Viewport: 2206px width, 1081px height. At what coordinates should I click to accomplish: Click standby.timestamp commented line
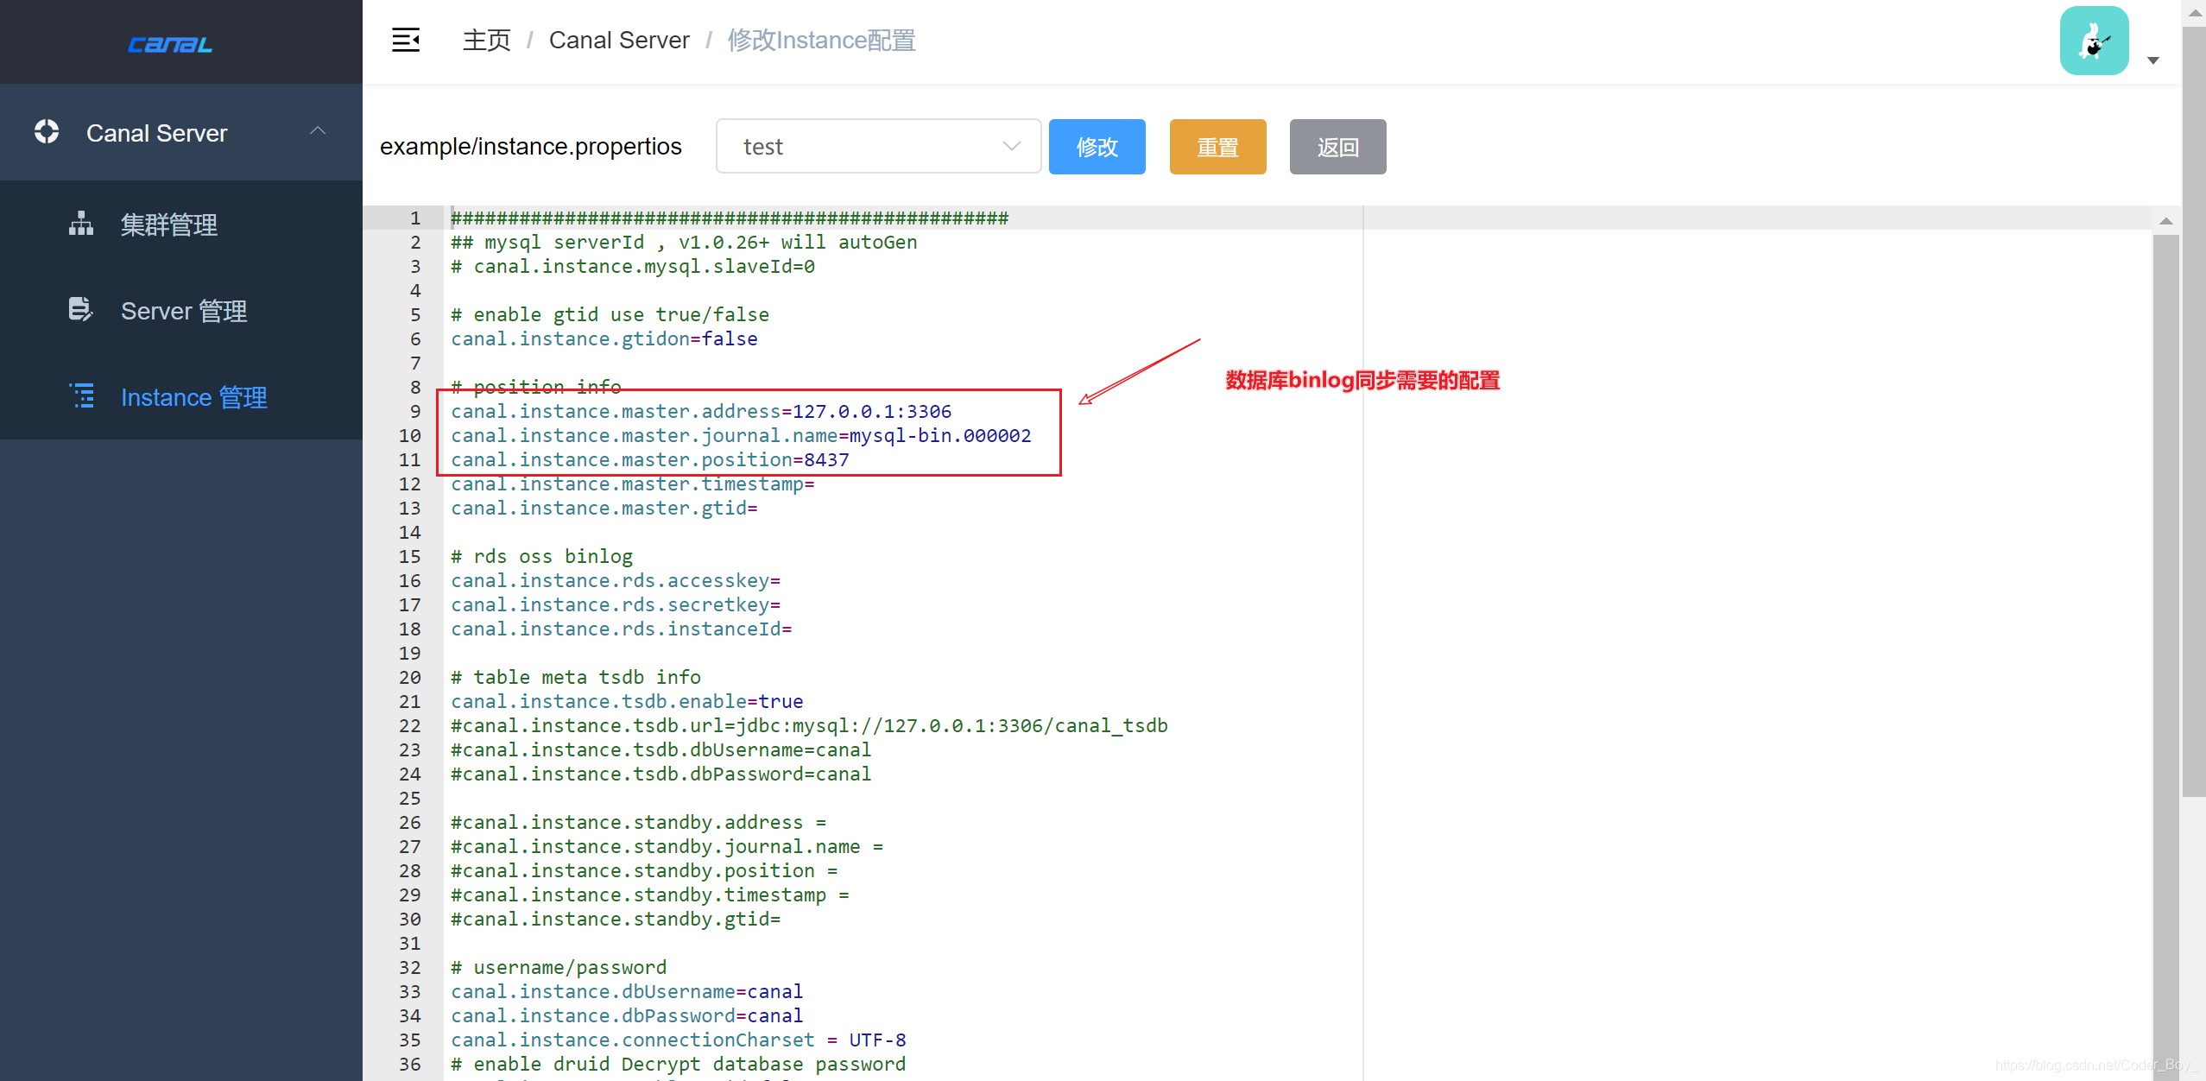tap(650, 895)
